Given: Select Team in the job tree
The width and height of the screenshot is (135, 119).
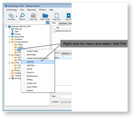Looking at the screenshot, I should (17, 32).
